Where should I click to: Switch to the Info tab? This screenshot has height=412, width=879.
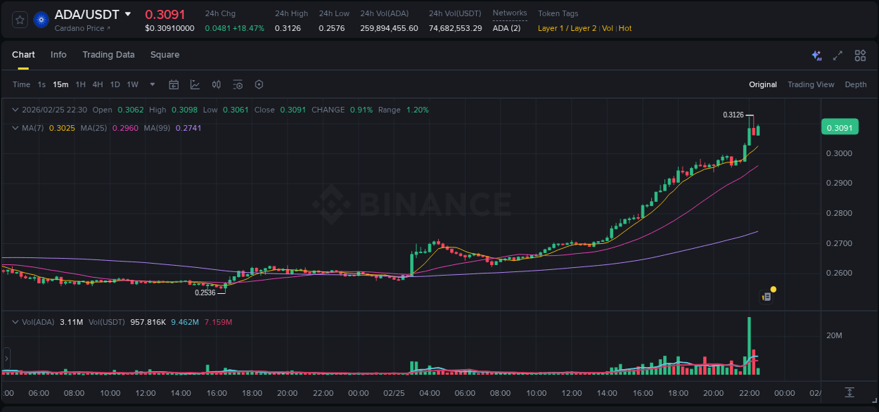tap(58, 54)
